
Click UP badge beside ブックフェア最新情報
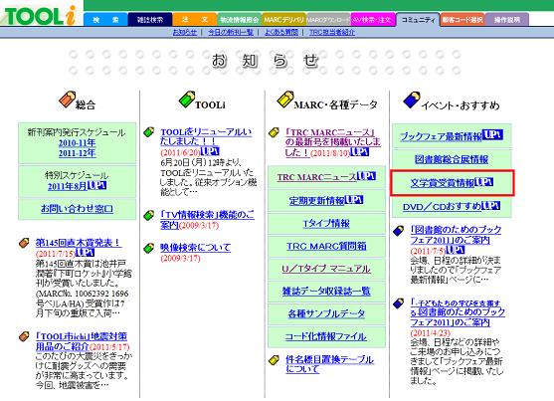tap(492, 134)
